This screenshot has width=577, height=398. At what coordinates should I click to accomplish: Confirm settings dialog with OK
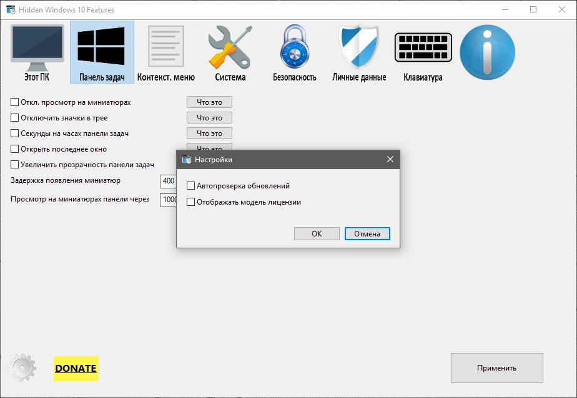pyautogui.click(x=317, y=234)
